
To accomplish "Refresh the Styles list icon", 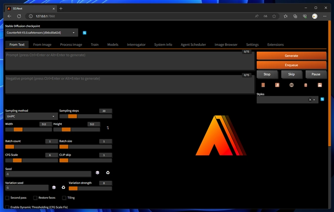I will tap(322, 99).
